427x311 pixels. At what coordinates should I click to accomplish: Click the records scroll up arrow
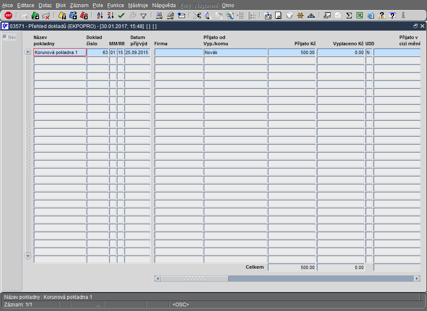click(28, 52)
